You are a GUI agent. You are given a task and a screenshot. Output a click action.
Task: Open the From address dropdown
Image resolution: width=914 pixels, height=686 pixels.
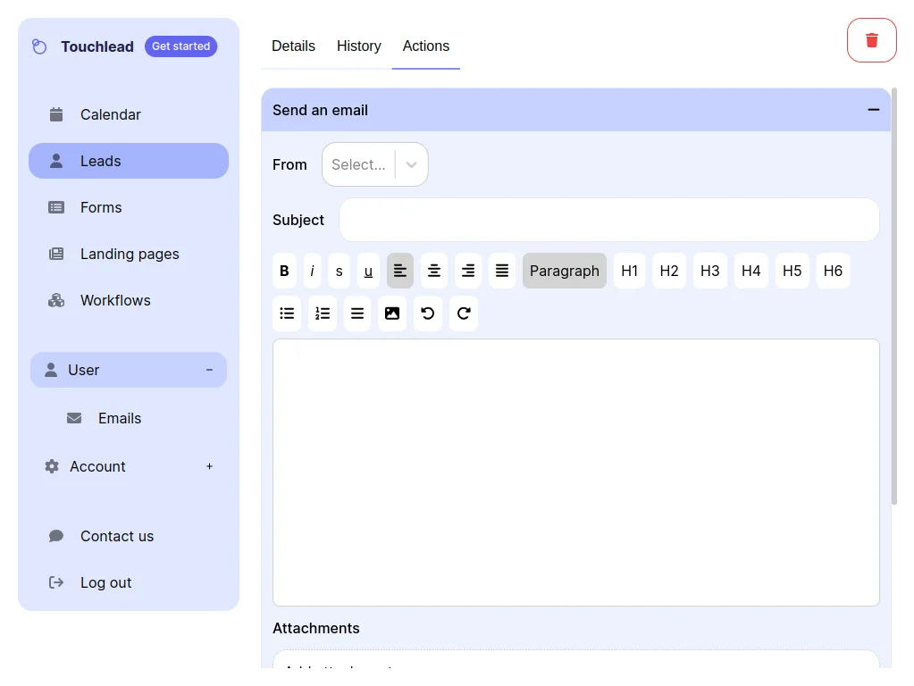[374, 164]
